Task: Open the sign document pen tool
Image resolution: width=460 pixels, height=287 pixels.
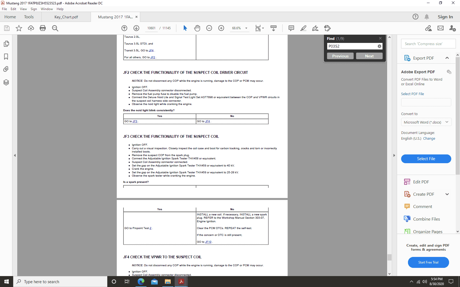Action: pyautogui.click(x=315, y=28)
